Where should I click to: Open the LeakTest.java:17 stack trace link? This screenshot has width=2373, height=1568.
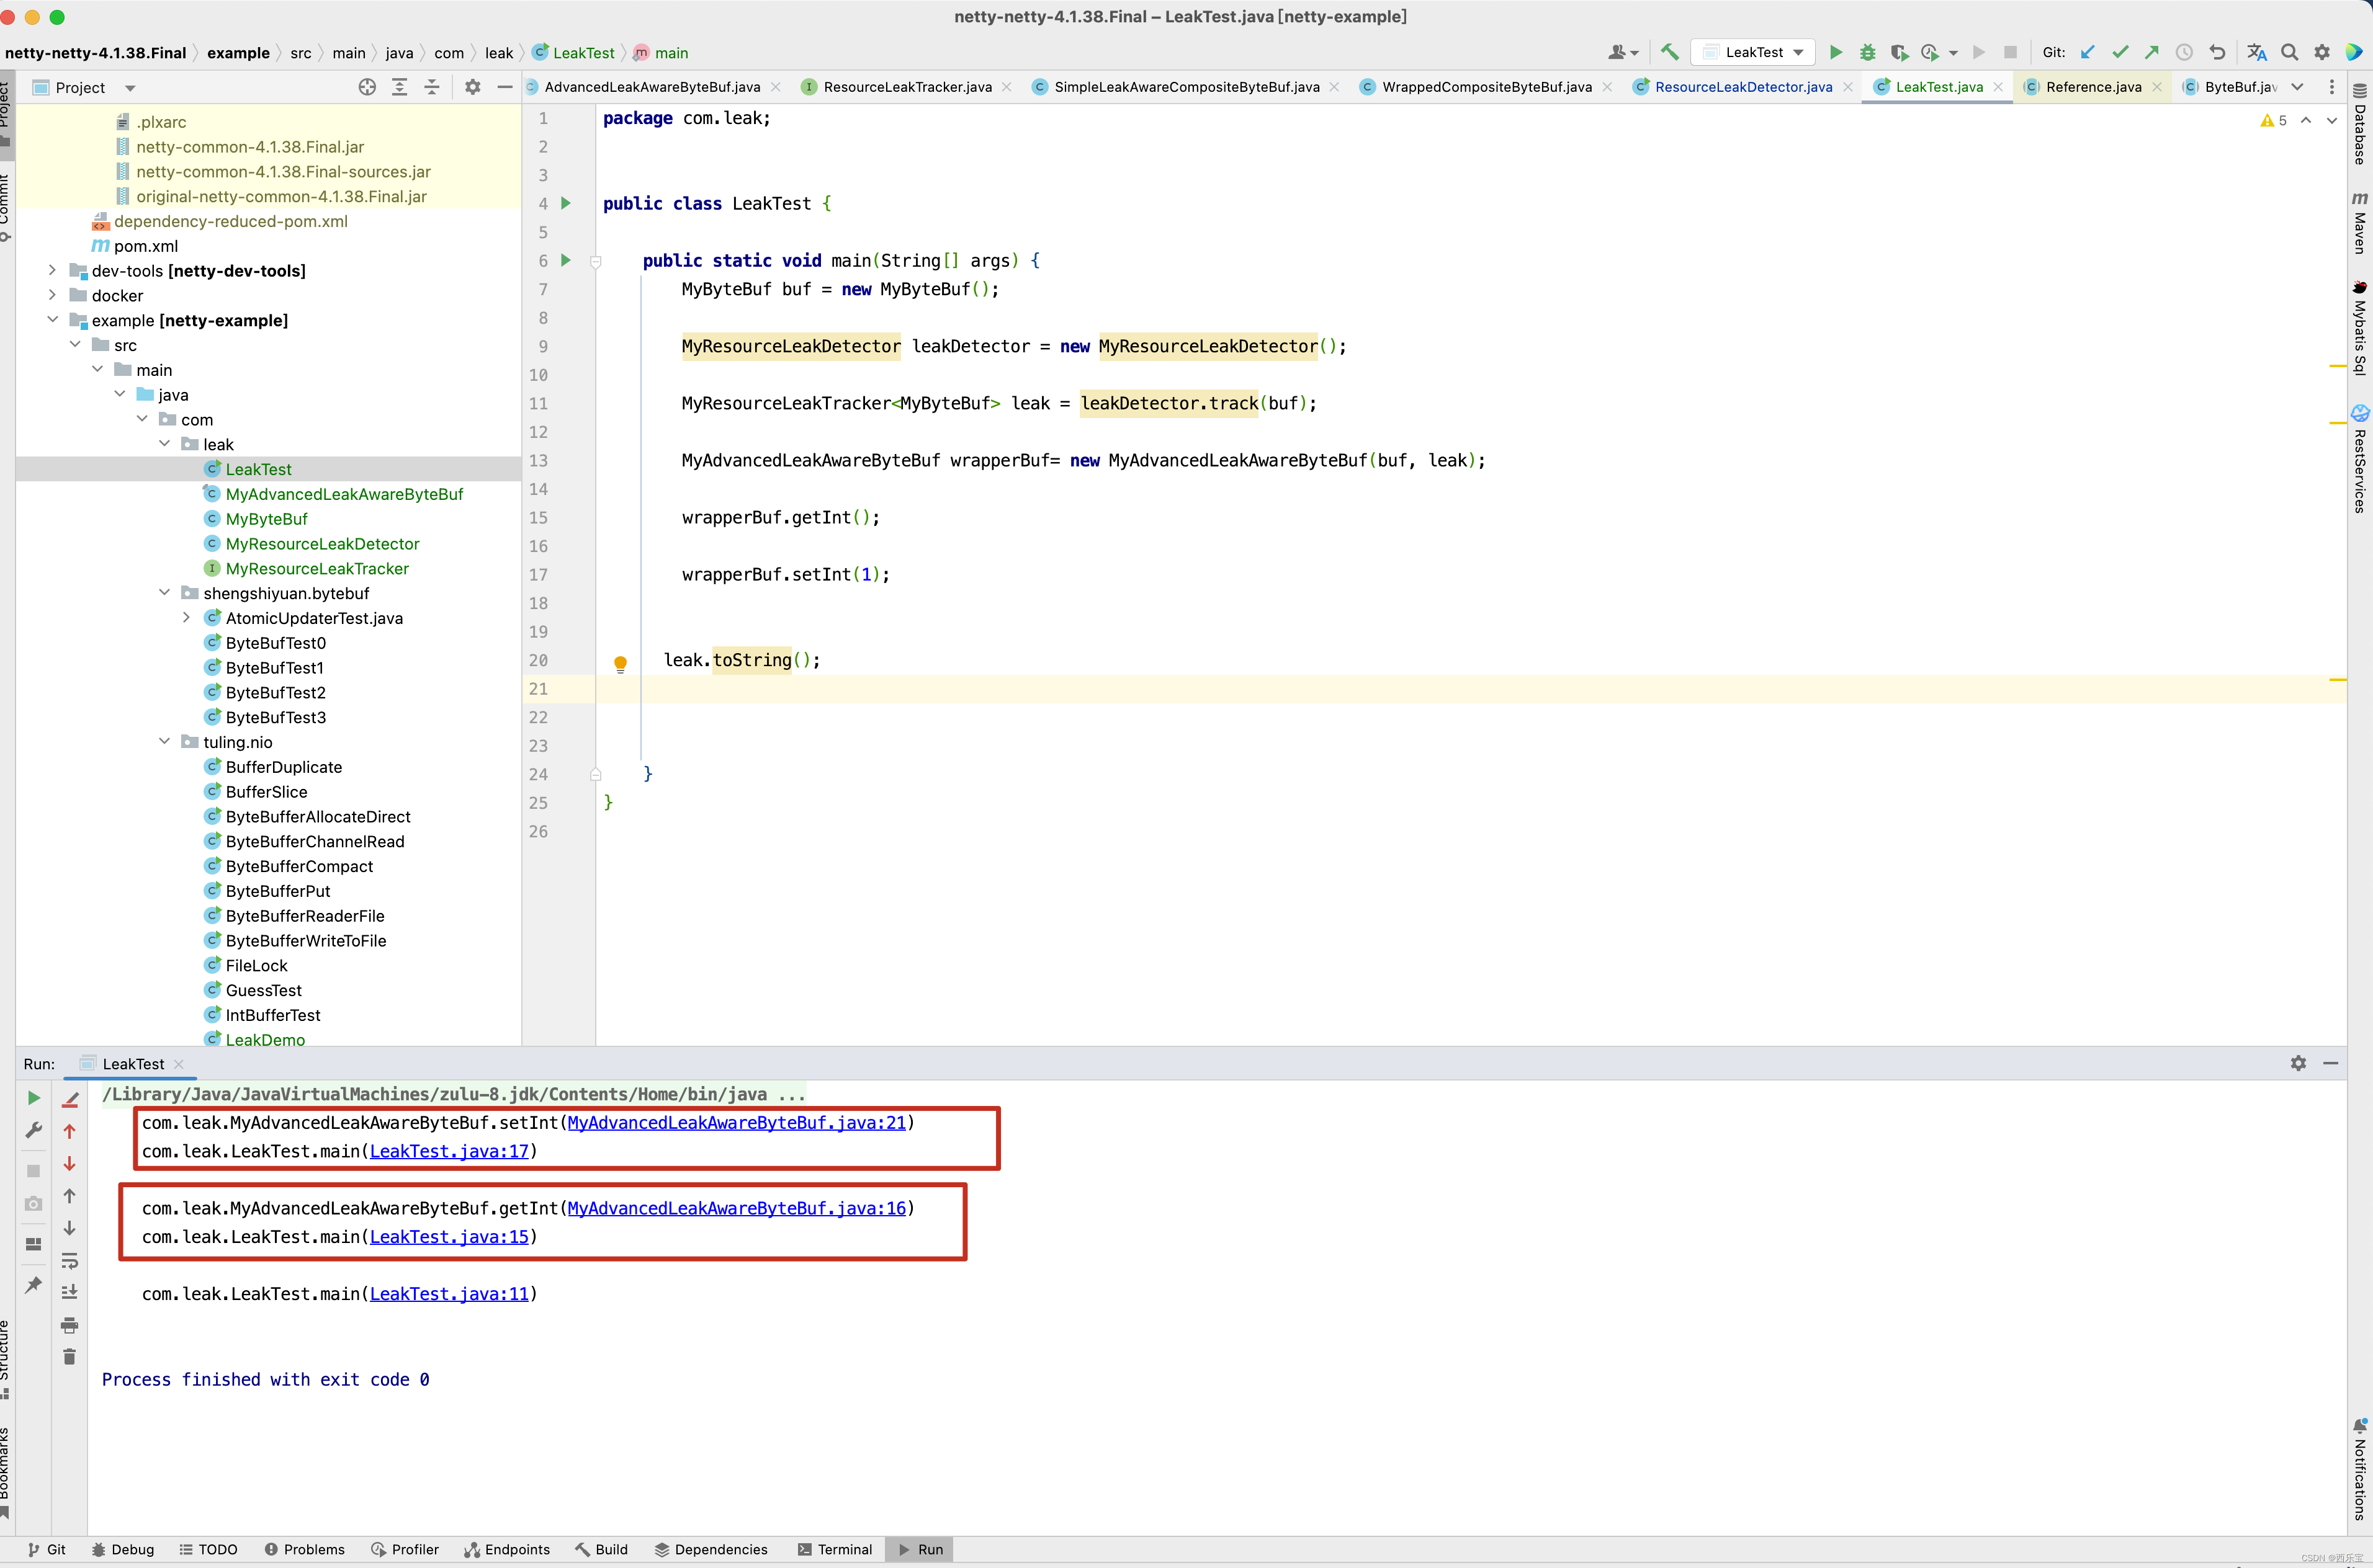[449, 1151]
